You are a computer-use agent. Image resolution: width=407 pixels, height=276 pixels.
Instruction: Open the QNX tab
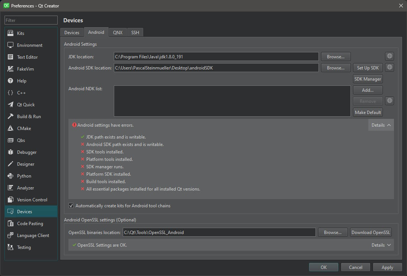pos(118,32)
